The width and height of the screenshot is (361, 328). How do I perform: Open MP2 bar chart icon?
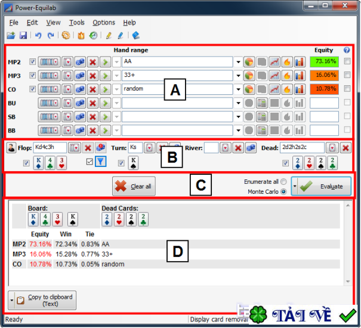pyautogui.click(x=300, y=62)
